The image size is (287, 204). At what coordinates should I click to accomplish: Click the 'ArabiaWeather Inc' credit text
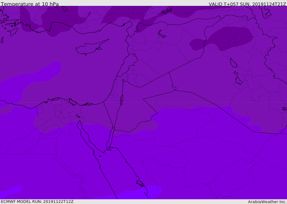tap(267, 202)
